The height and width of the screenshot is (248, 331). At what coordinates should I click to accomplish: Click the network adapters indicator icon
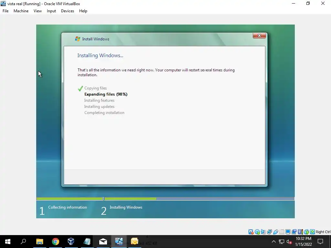[x=269, y=232]
